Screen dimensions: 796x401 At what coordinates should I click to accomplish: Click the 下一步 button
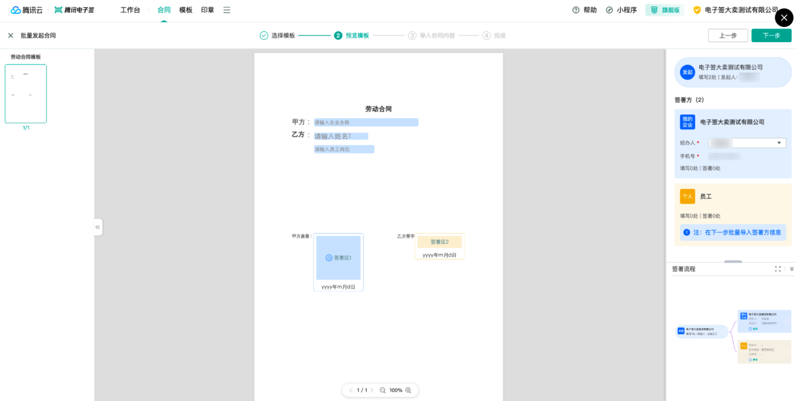pyautogui.click(x=771, y=35)
